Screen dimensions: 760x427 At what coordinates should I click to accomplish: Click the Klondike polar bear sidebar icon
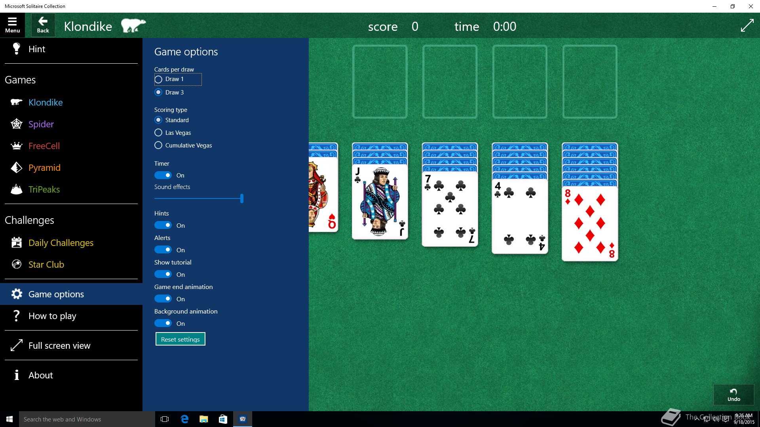coord(16,102)
